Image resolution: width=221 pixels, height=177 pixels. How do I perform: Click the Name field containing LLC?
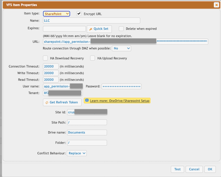[92, 21]
